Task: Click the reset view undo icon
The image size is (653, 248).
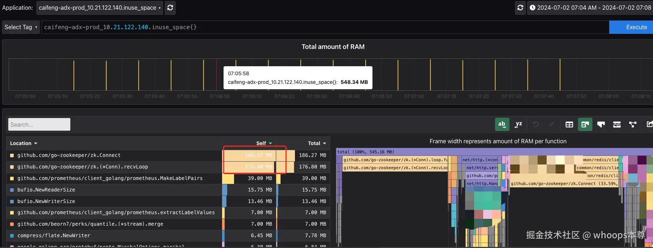Action: coord(536,125)
